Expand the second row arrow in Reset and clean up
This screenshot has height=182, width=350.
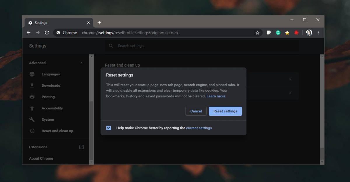290,93
